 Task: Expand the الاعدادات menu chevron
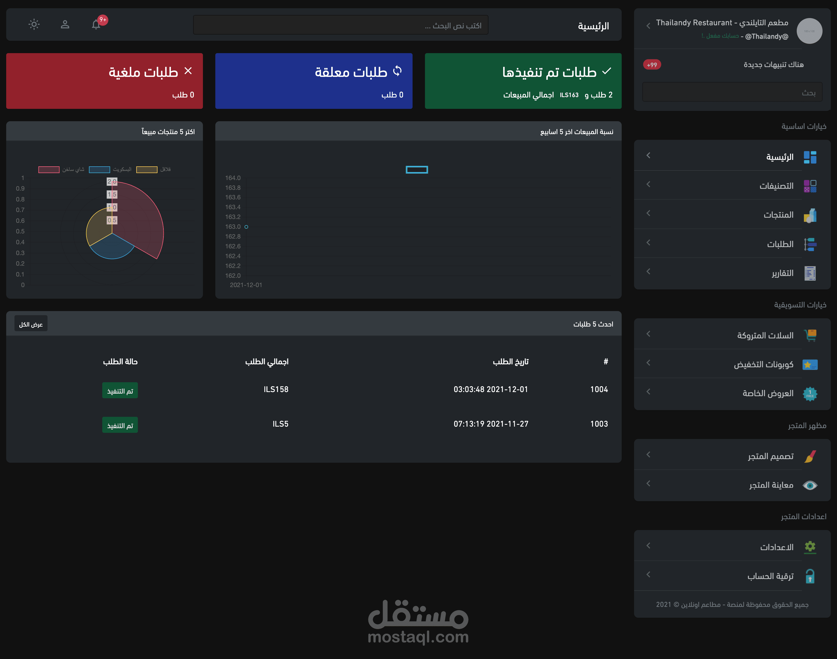[648, 546]
